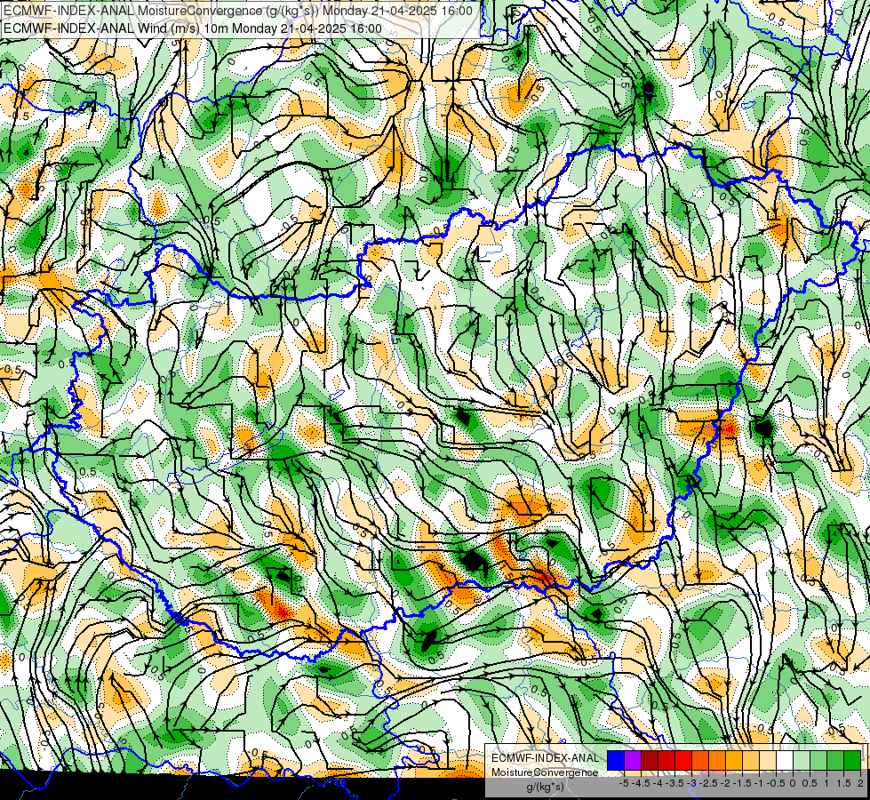Click the legend label MoistureConvergence
Screen dimensions: 870x800
pos(545,772)
